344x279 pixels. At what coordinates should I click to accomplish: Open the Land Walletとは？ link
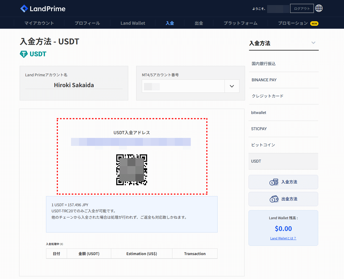click(x=283, y=238)
